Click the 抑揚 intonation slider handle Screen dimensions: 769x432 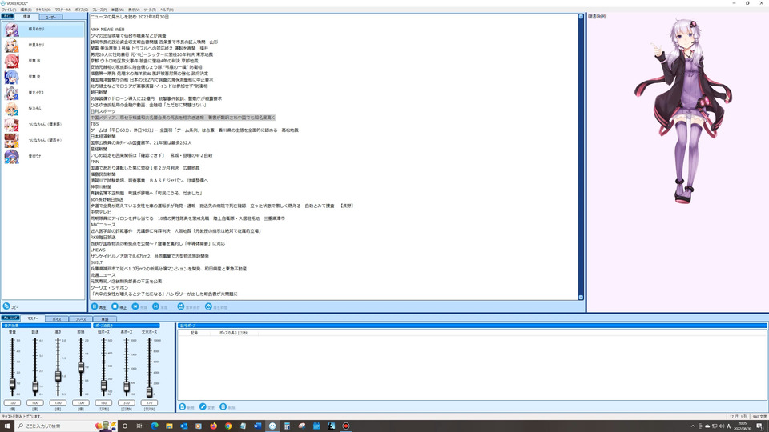pos(81,367)
